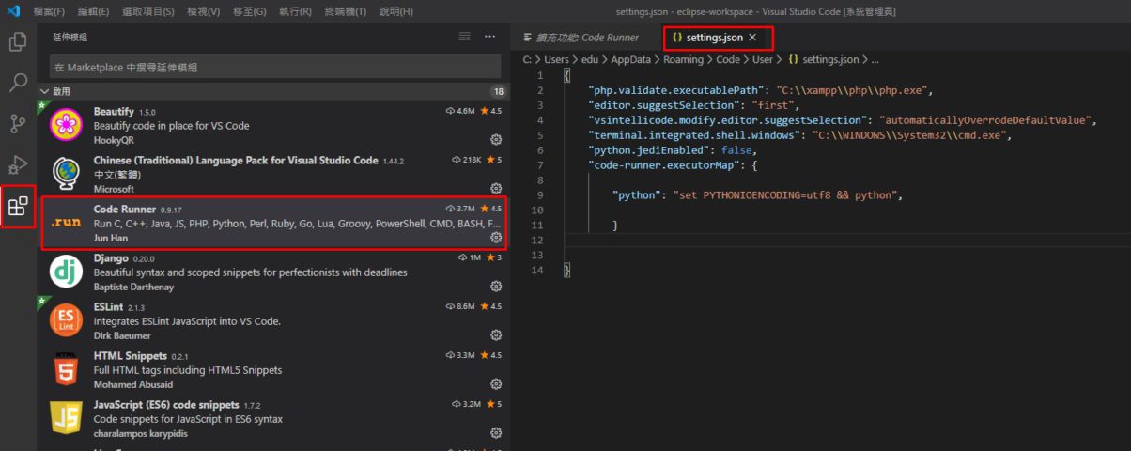This screenshot has height=451, width=1131.
Task: Open the Source Control view
Action: tap(18, 124)
